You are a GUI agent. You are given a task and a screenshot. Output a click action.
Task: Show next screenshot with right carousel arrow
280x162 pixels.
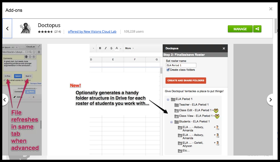pyautogui.click(x=270, y=100)
